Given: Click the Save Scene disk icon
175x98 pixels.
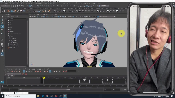Looking at the screenshot, I should [x=17, y=6].
